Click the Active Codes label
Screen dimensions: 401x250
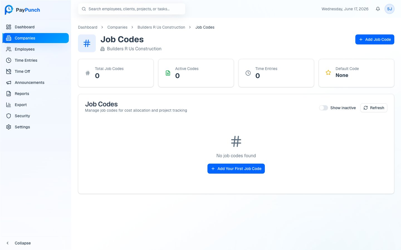[x=187, y=69]
